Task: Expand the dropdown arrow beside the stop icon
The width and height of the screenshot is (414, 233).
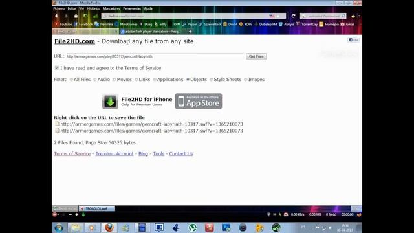Action: click(x=58, y=214)
